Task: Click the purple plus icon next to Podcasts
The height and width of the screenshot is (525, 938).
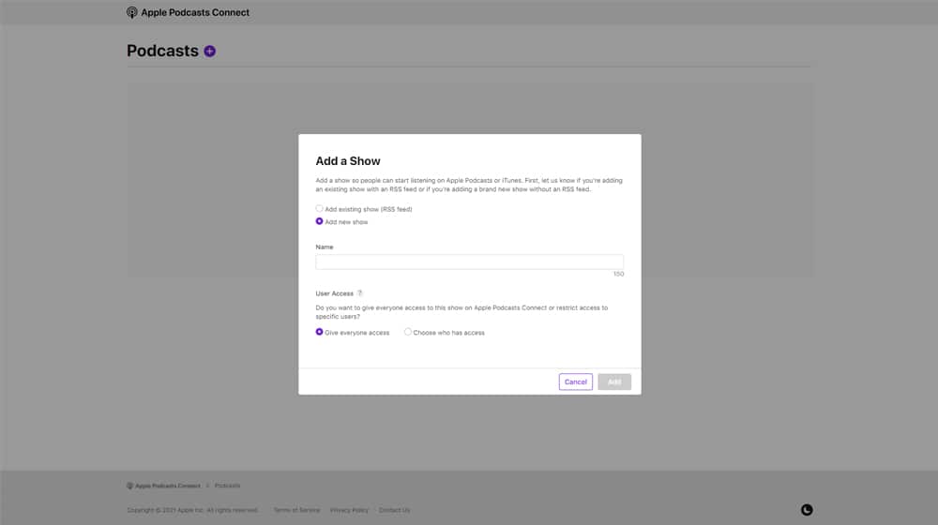Action: pyautogui.click(x=209, y=52)
